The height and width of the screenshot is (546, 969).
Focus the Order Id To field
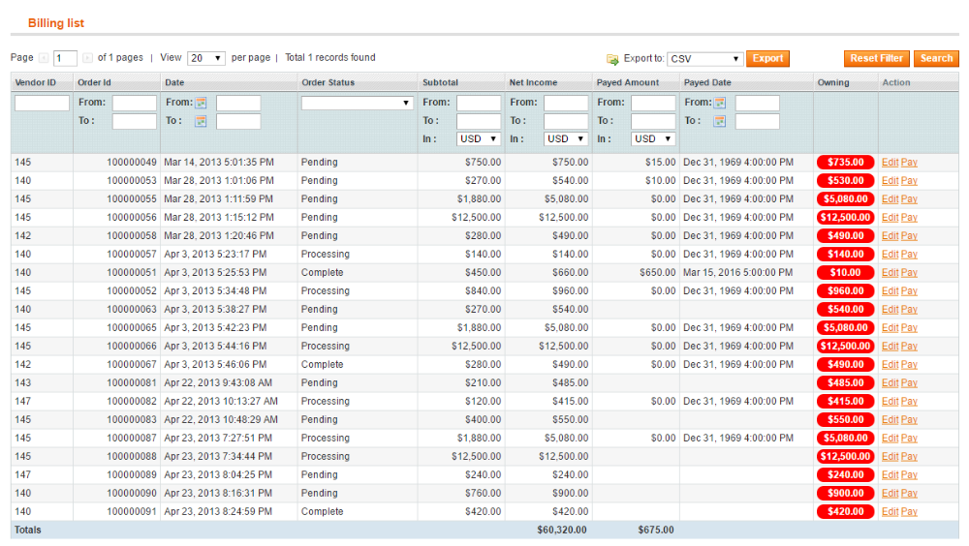tap(134, 122)
